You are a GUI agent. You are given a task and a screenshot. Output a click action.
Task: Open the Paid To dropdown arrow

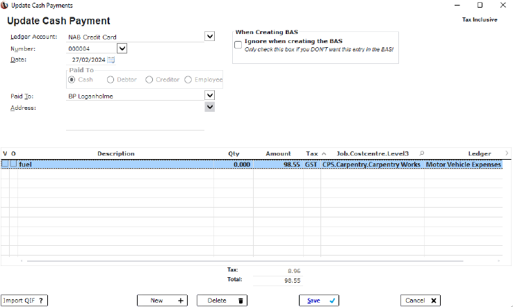pos(210,95)
